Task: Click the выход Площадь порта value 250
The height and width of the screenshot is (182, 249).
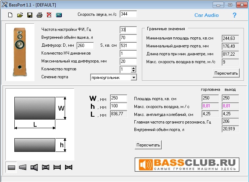Action: (230, 98)
